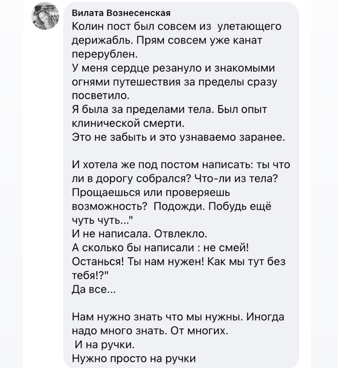Click the line starting 'Колин пост был совсем'

[x=176, y=27]
